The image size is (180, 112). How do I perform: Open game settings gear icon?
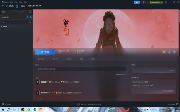(x=164, y=52)
